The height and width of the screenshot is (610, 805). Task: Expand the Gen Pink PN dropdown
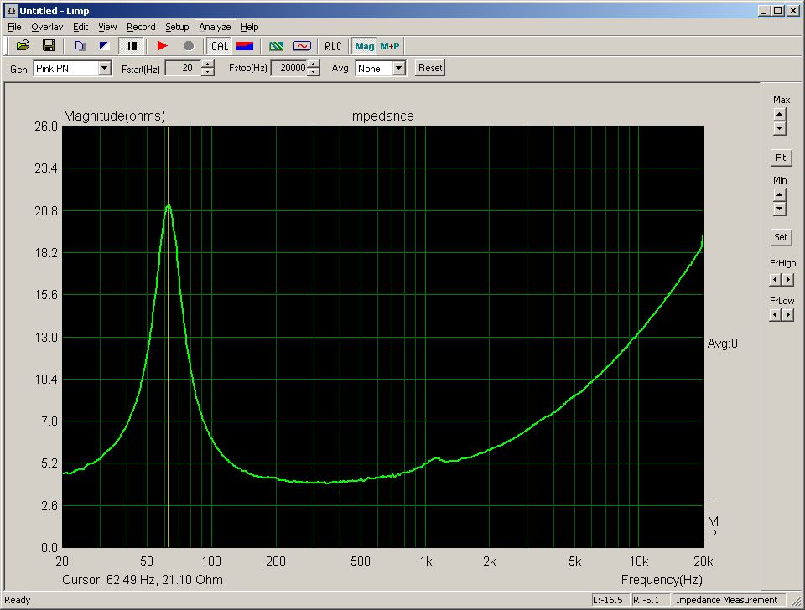point(105,68)
